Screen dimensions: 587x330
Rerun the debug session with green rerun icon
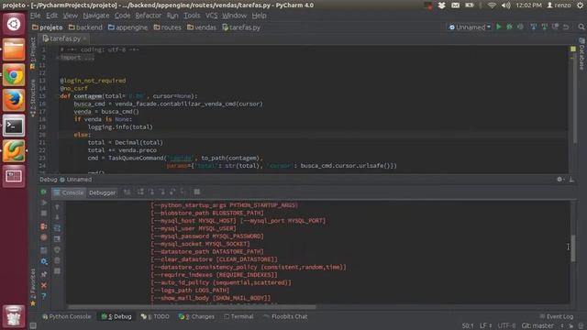tap(44, 192)
